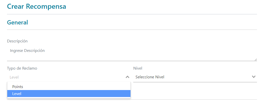The image size is (266, 103).
Task: Click the Seleccione Nivel placeholder text
Action: (x=150, y=77)
